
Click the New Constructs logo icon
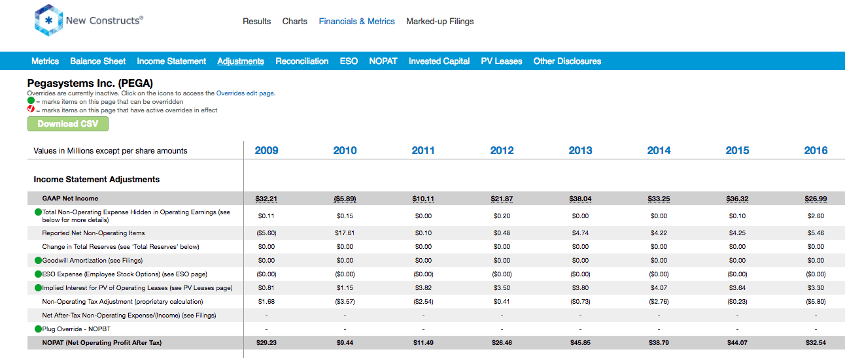tap(48, 21)
